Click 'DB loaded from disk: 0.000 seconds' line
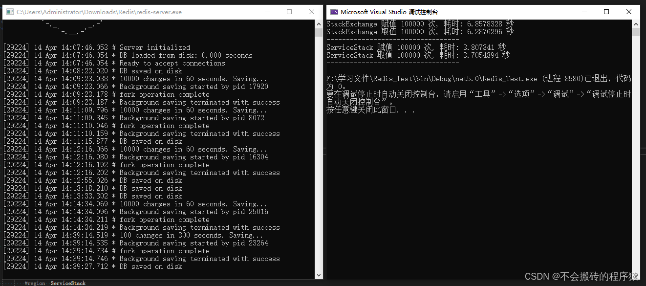Screen dimensions: 646x286 128,55
